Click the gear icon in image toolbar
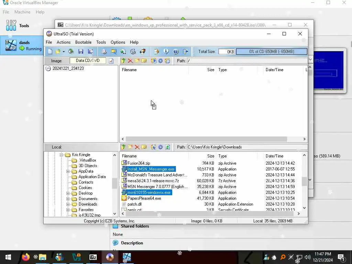 click(161, 61)
